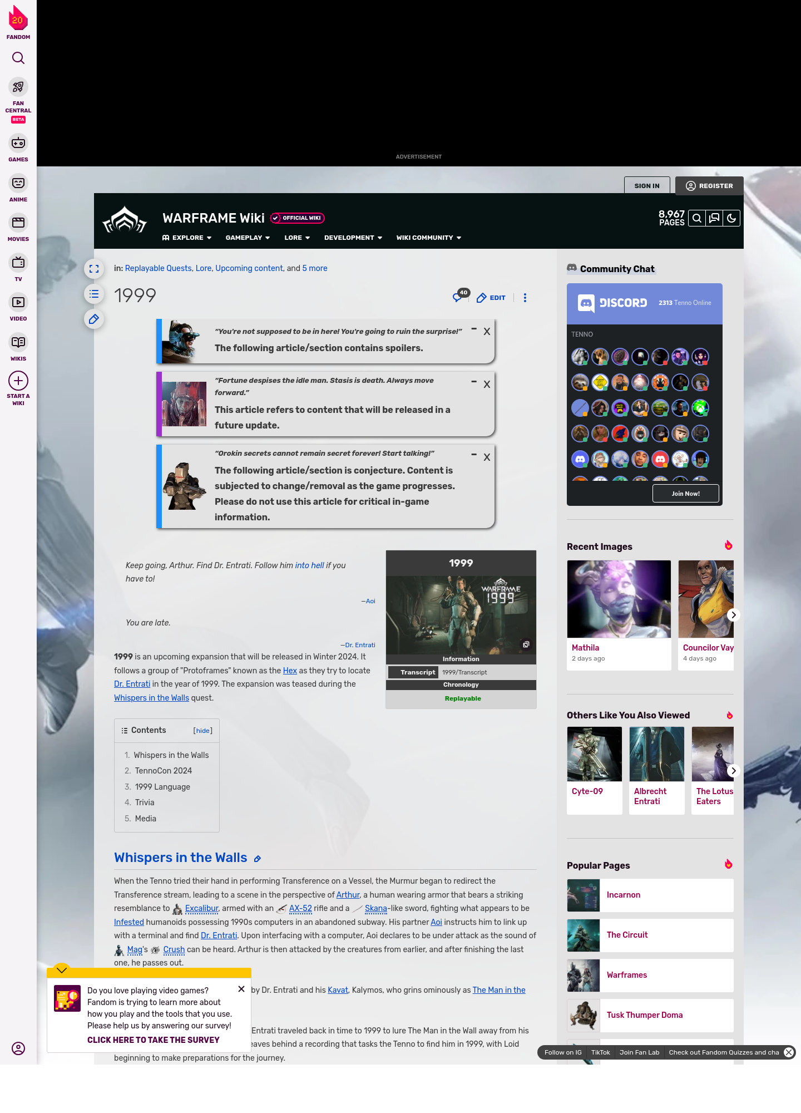Screen dimensions: 801x1113
Task: Open the TV sidebar icon
Action: coord(18,262)
